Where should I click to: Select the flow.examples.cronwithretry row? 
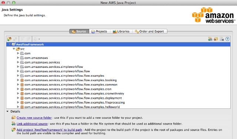click(x=118, y=94)
